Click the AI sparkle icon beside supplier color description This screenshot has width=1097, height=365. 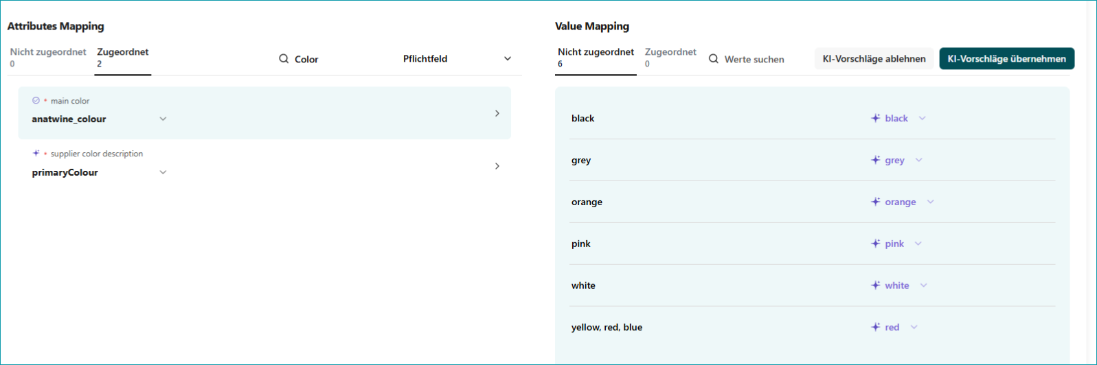(36, 153)
